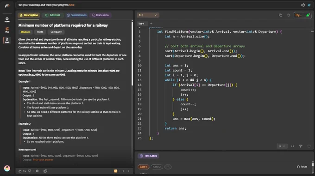Screen dimensions: 315x176
Task: Follow the 'here' roadmap link
Action: (72, 5)
